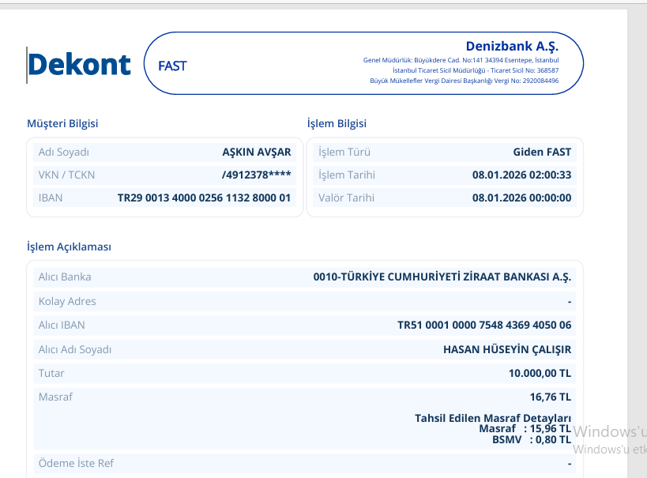Select the name HASAN HÜSEYİN ÇALIŞIR
The image size is (647, 478).
click(x=507, y=350)
